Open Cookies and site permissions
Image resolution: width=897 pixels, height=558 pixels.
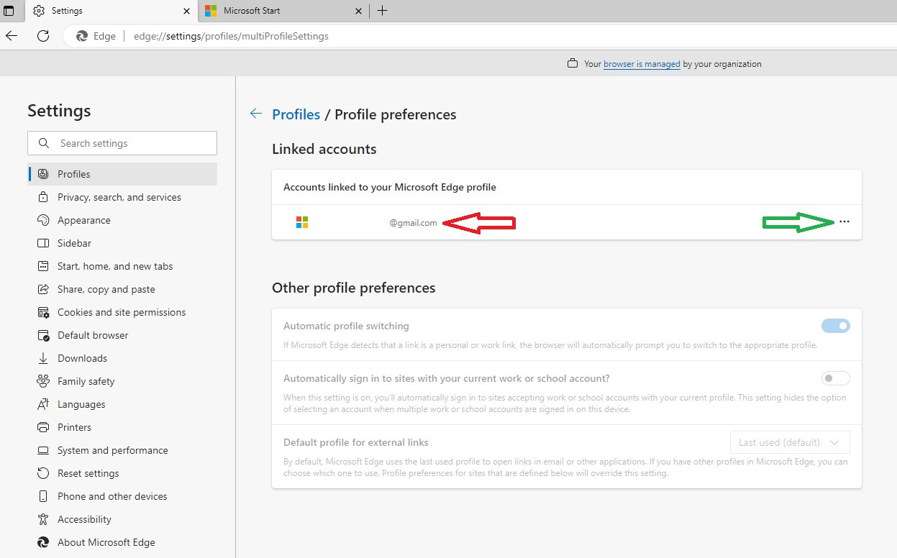122,312
